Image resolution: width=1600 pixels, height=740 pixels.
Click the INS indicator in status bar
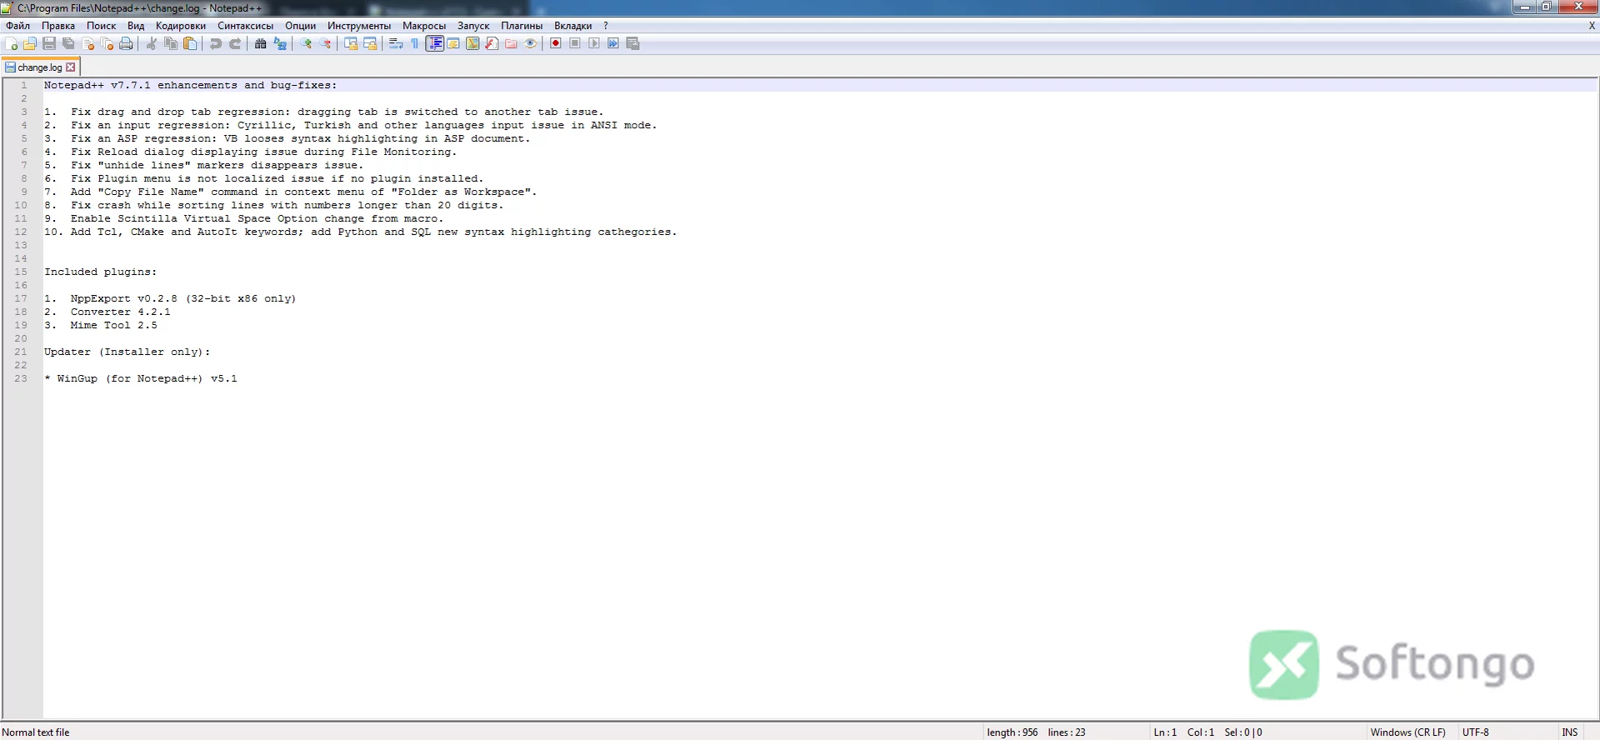click(1570, 732)
